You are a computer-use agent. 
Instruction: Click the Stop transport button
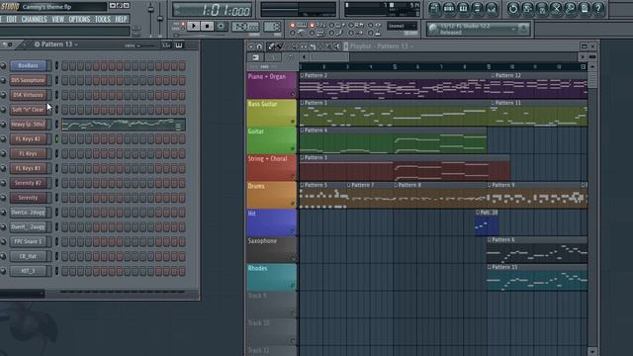207,27
